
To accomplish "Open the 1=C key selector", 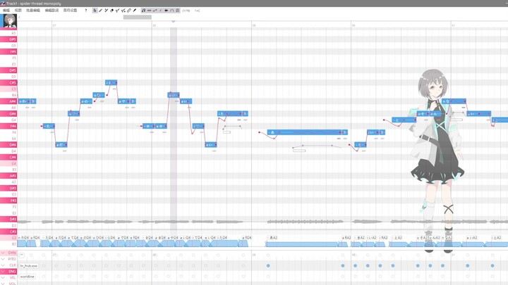I will click(x=198, y=11).
